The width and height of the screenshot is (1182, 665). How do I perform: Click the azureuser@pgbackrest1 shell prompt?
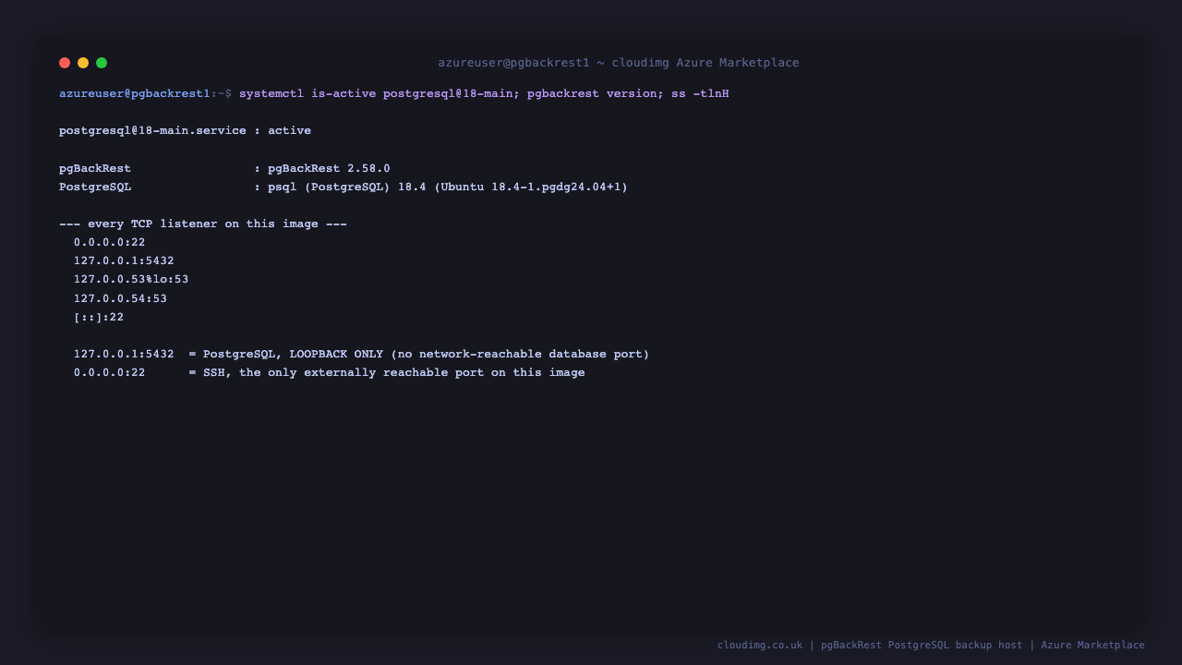[x=145, y=94]
